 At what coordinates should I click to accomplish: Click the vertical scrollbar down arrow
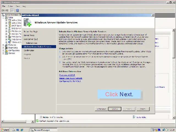point(174,117)
